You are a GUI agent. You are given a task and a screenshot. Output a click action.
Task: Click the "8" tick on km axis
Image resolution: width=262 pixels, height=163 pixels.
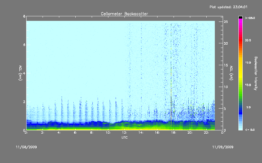click(x=24, y=16)
